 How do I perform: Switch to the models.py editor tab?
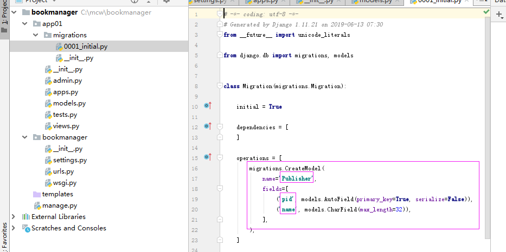[x=374, y=2]
